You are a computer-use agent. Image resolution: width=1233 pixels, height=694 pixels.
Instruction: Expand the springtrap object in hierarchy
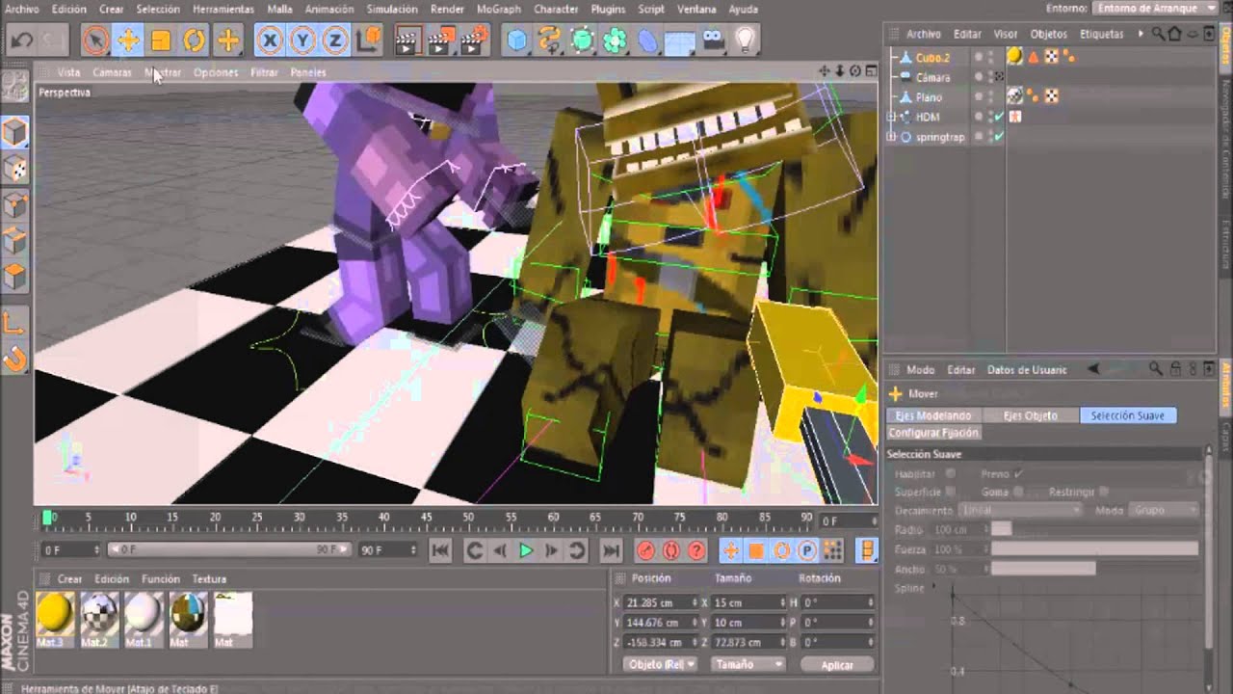click(x=891, y=137)
